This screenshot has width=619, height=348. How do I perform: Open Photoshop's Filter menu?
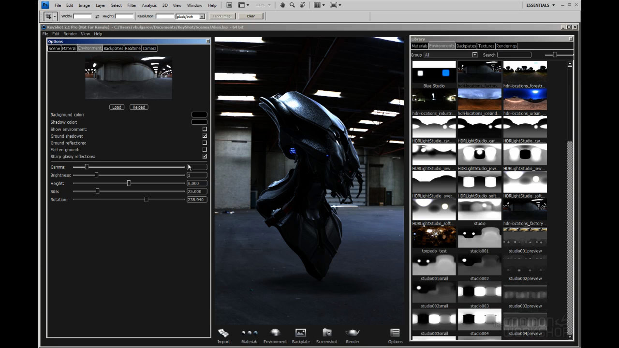coord(132,5)
